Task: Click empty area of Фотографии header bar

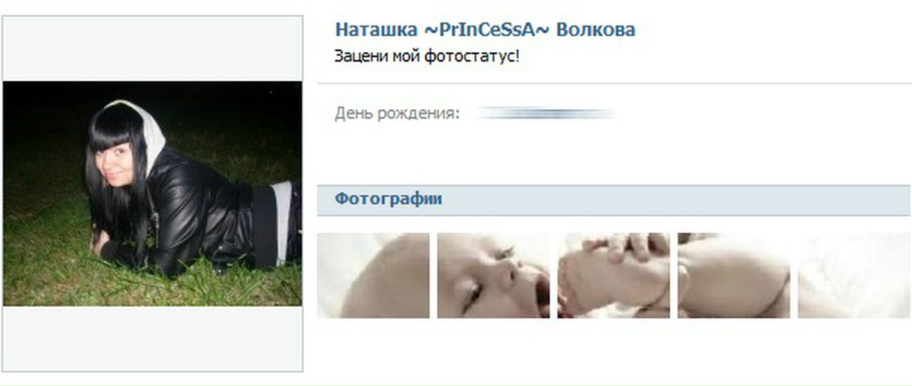Action: 672,200
